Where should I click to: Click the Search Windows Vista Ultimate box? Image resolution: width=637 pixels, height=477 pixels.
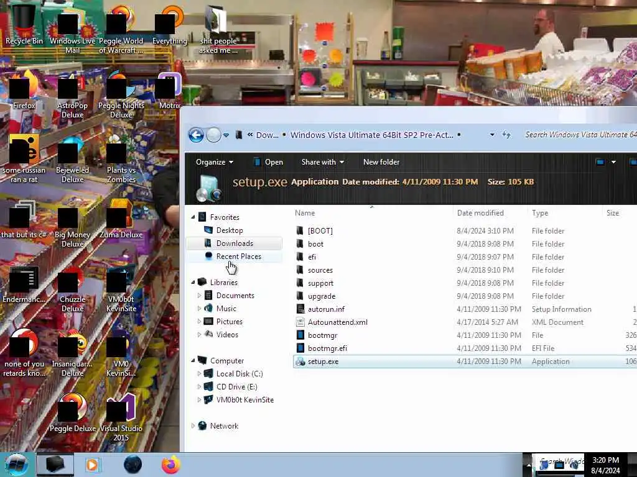tap(580, 135)
